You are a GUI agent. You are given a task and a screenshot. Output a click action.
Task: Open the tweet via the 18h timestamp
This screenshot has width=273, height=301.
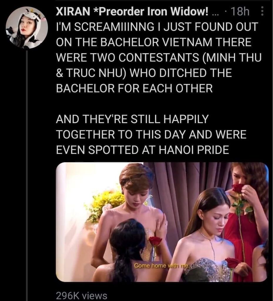pyautogui.click(x=240, y=11)
